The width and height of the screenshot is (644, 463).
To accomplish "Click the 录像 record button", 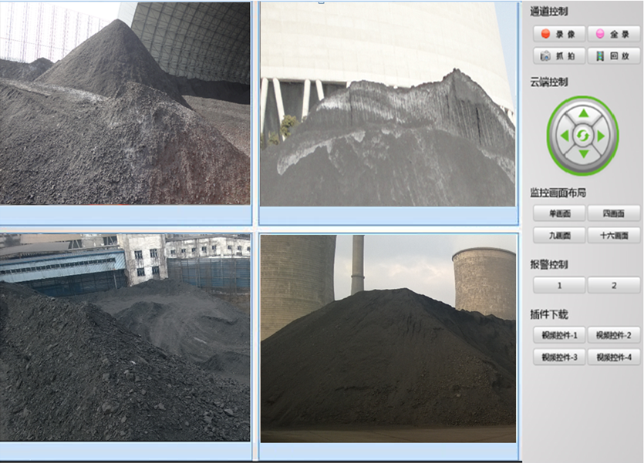I will 558,34.
